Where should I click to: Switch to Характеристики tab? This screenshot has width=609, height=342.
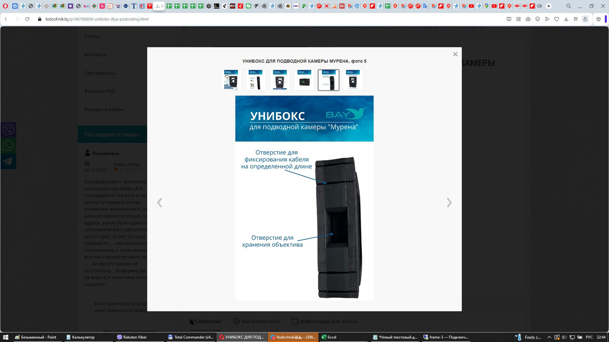coord(256,321)
